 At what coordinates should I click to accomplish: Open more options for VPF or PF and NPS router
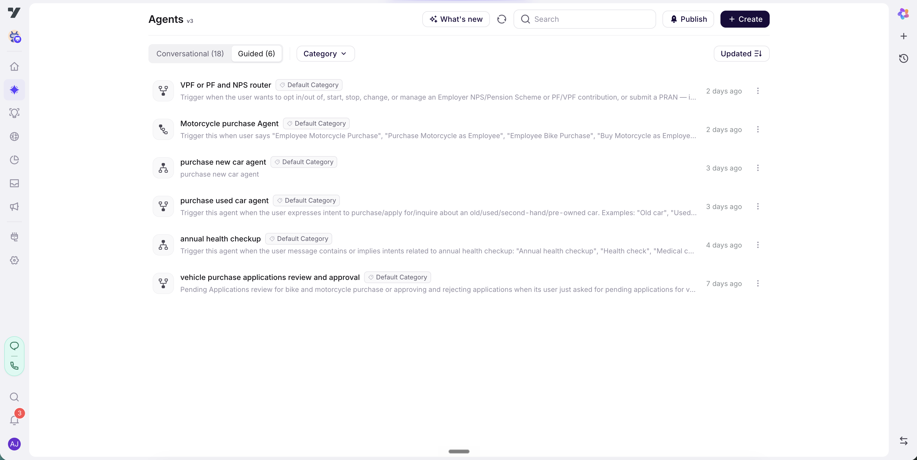[758, 91]
